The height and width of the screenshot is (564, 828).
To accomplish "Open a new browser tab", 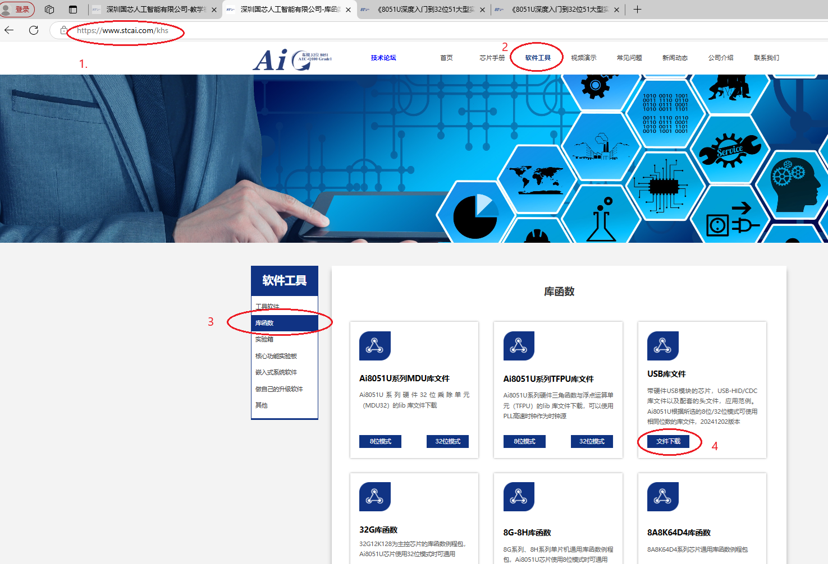I will [637, 10].
